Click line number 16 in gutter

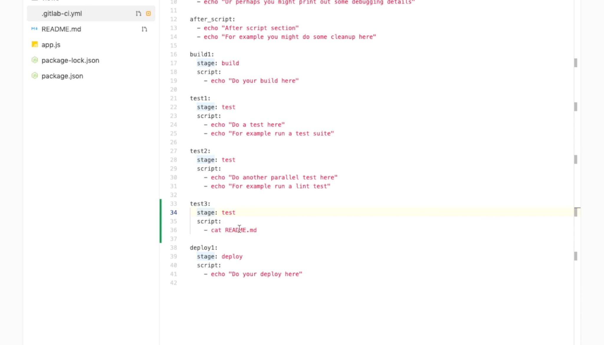tap(173, 54)
